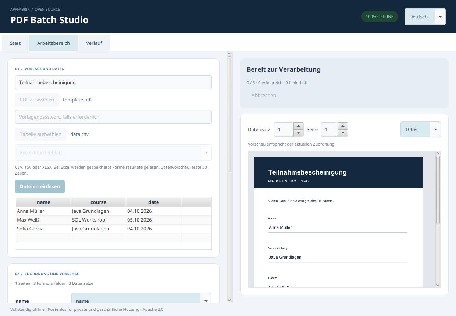456x316 pixels.
Task: Focus the Vorlagenpasswort input field
Action: tap(113, 117)
